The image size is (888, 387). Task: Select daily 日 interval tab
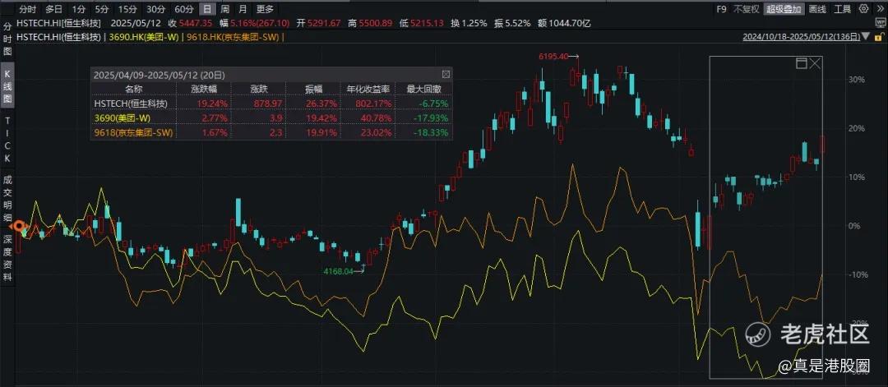coord(208,9)
